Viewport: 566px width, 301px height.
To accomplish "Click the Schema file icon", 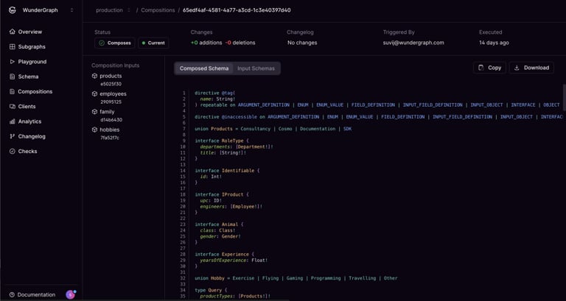I will pos(13,77).
